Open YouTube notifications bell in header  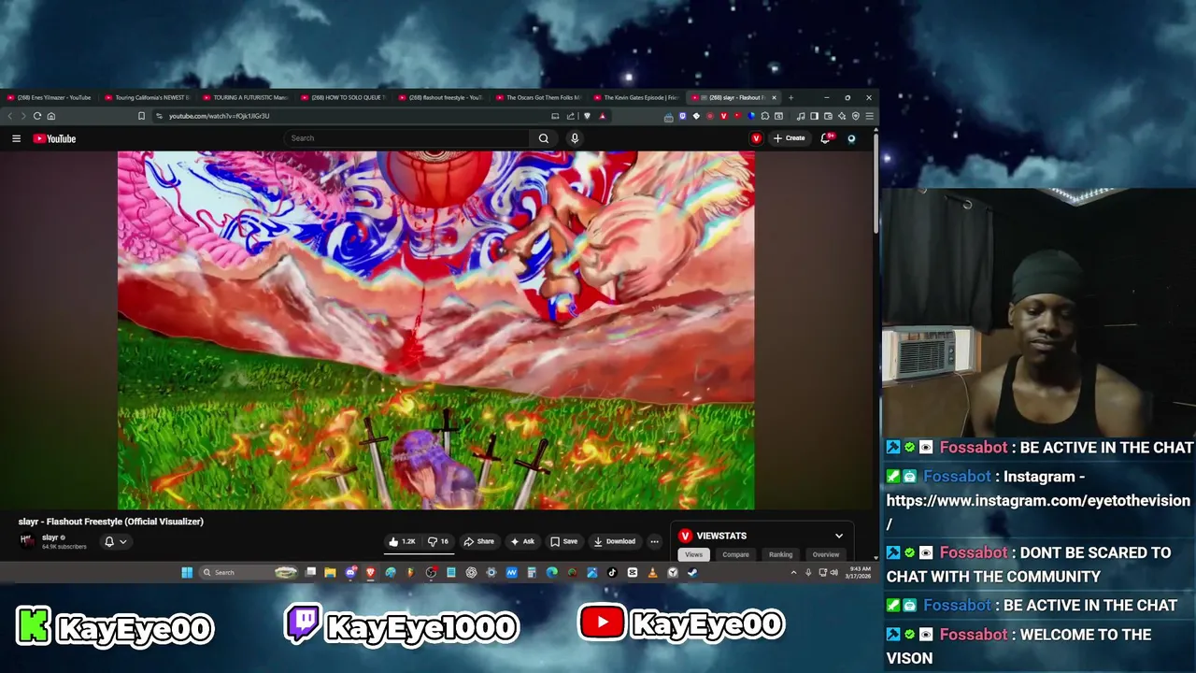point(826,138)
